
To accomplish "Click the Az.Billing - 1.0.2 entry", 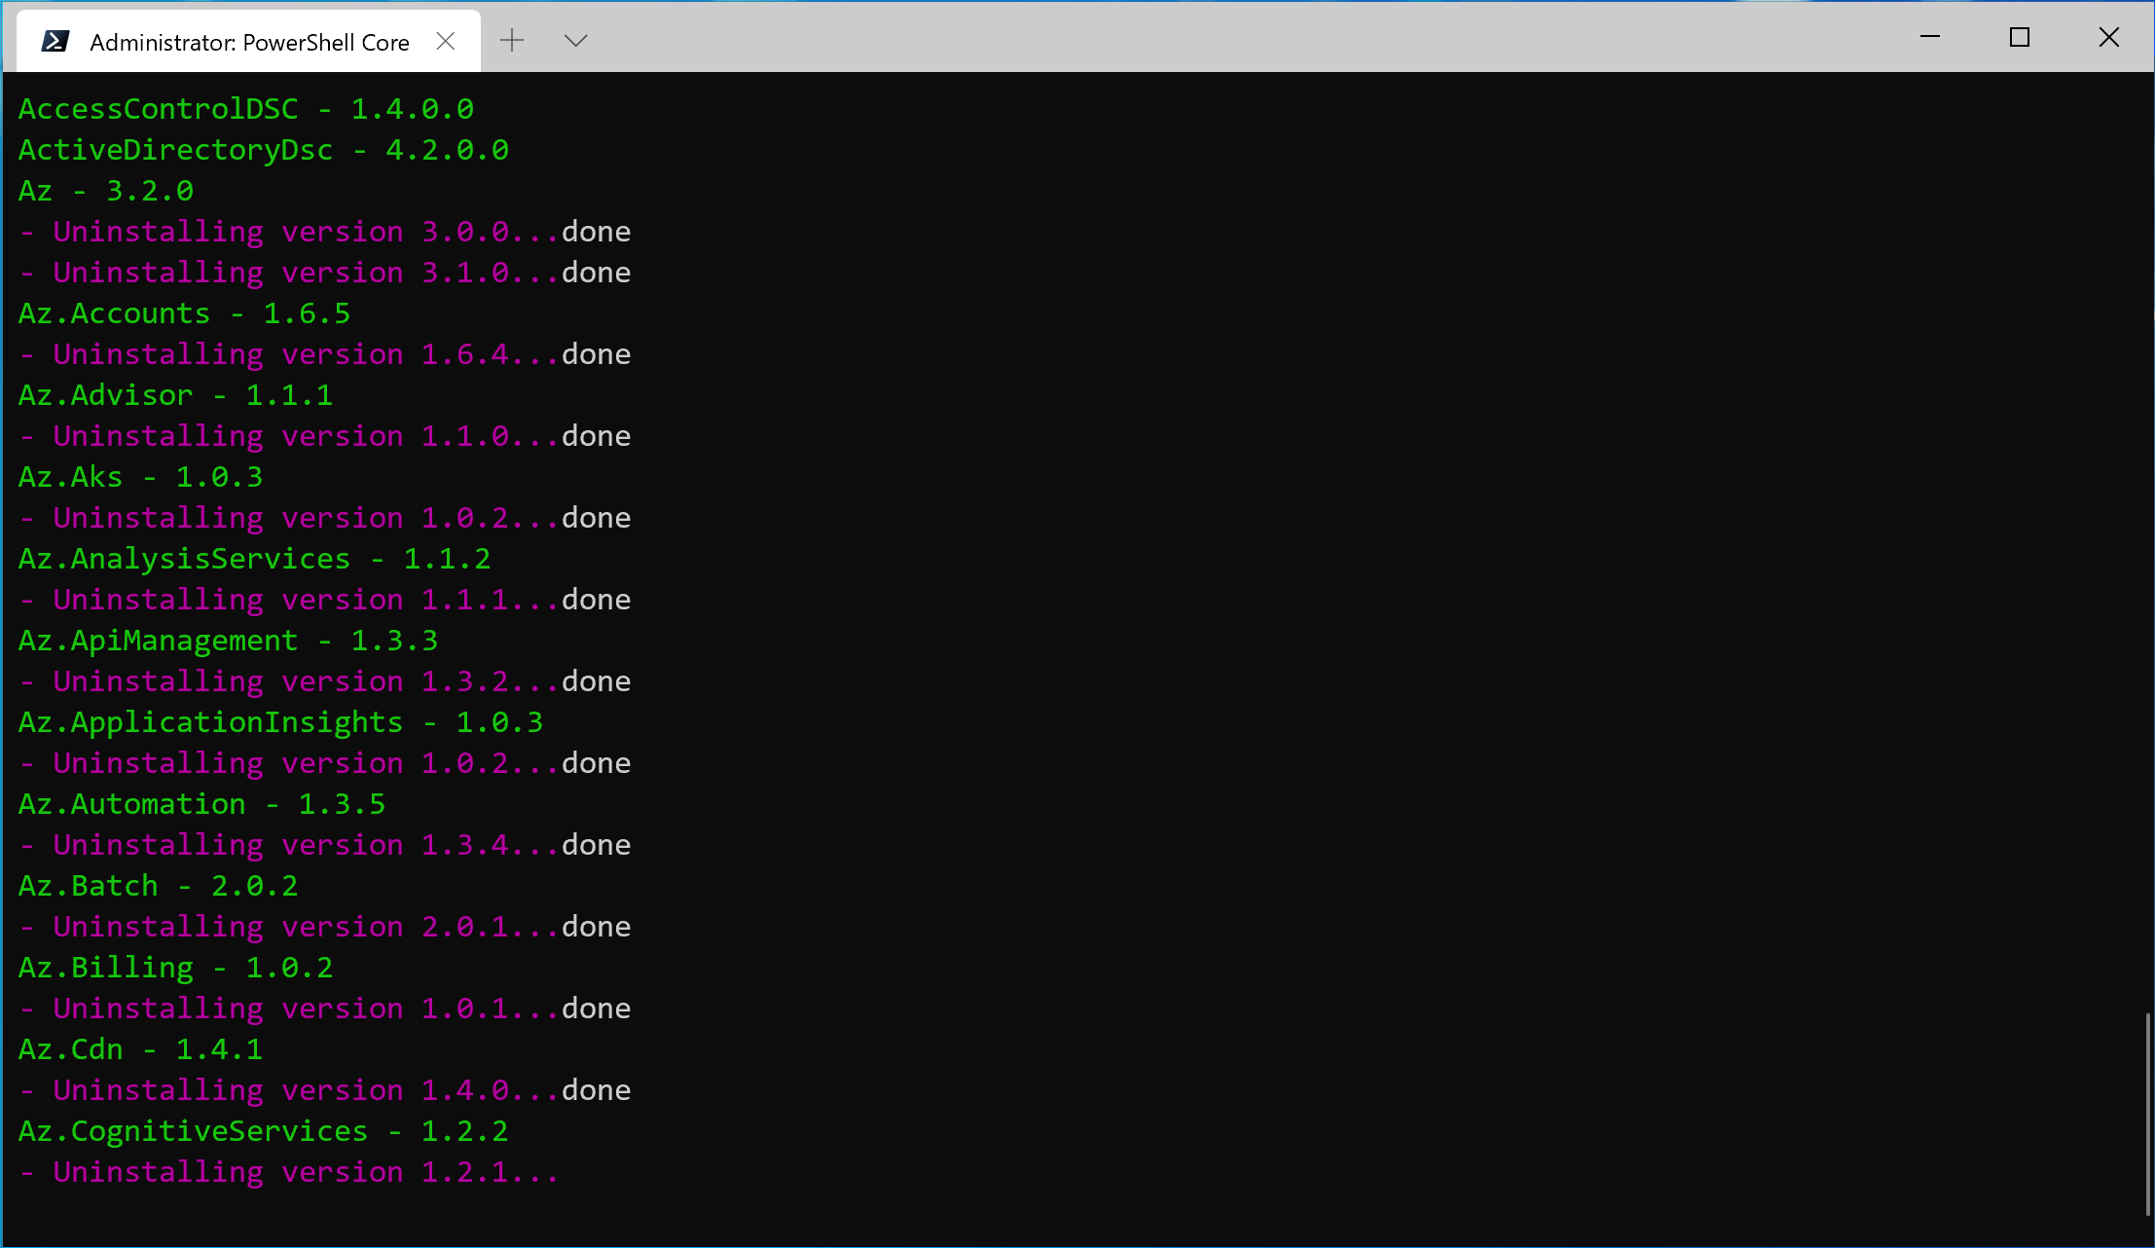I will (174, 967).
